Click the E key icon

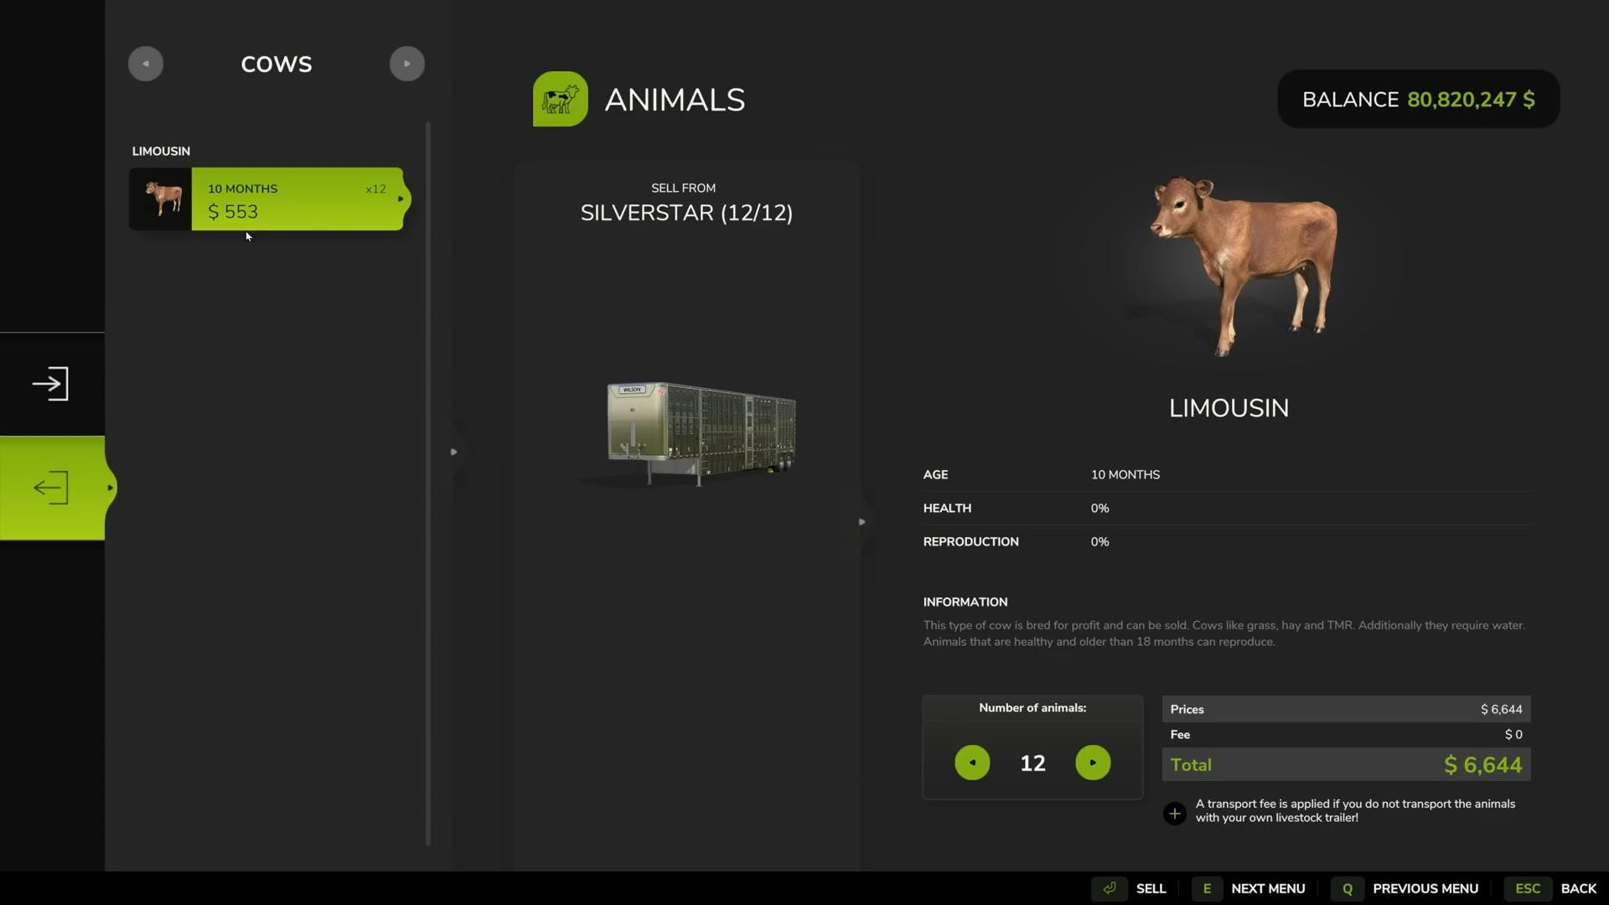(x=1207, y=888)
